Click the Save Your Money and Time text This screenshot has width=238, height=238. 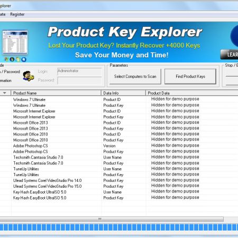click(122, 55)
